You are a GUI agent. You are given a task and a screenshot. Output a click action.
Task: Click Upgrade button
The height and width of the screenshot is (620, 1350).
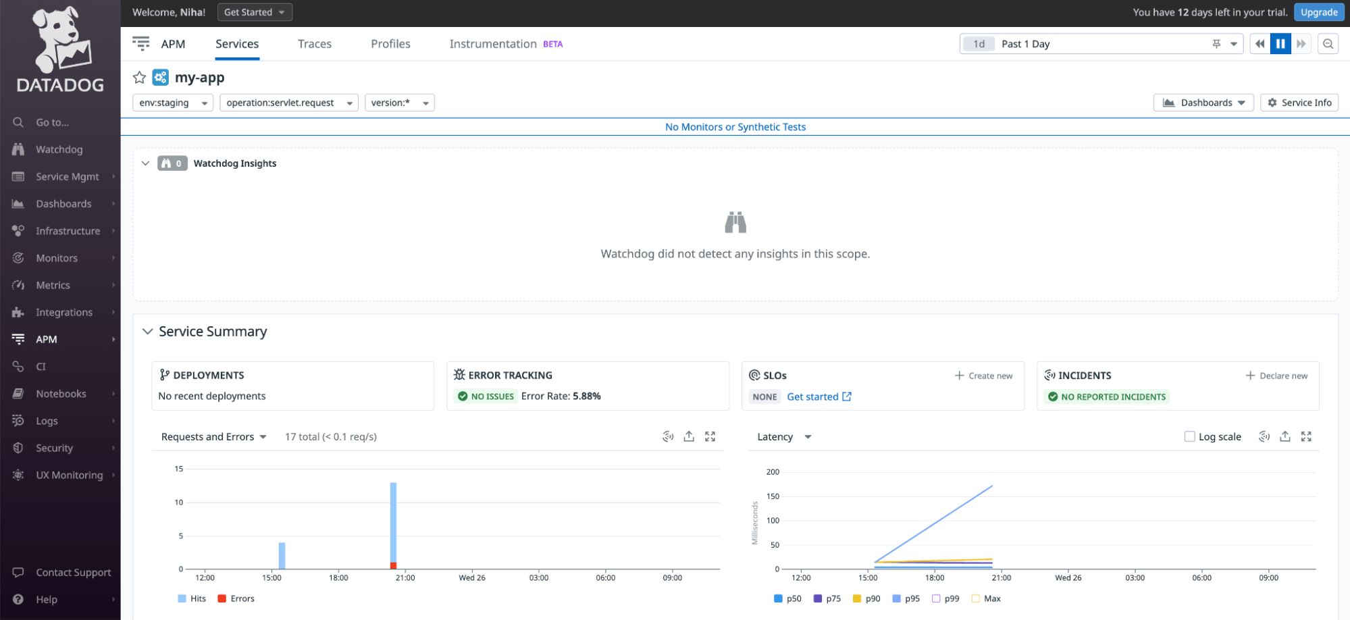(1319, 12)
